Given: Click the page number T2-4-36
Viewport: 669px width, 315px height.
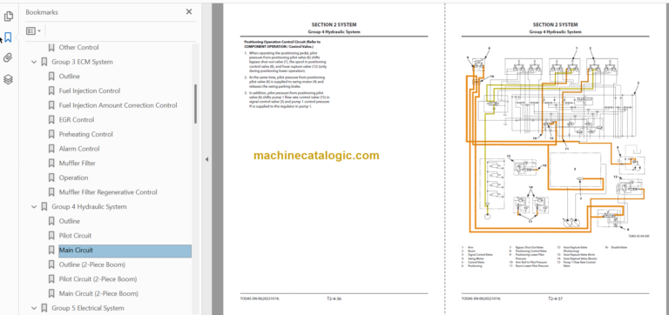Looking at the screenshot, I should click(334, 298).
